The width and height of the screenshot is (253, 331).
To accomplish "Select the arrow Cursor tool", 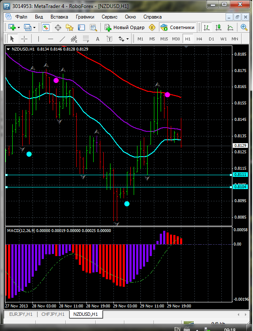I will pos(12,39).
